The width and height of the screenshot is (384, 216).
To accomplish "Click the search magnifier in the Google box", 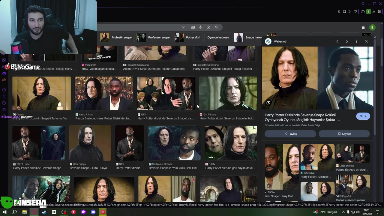I will pyautogui.click(x=217, y=27).
